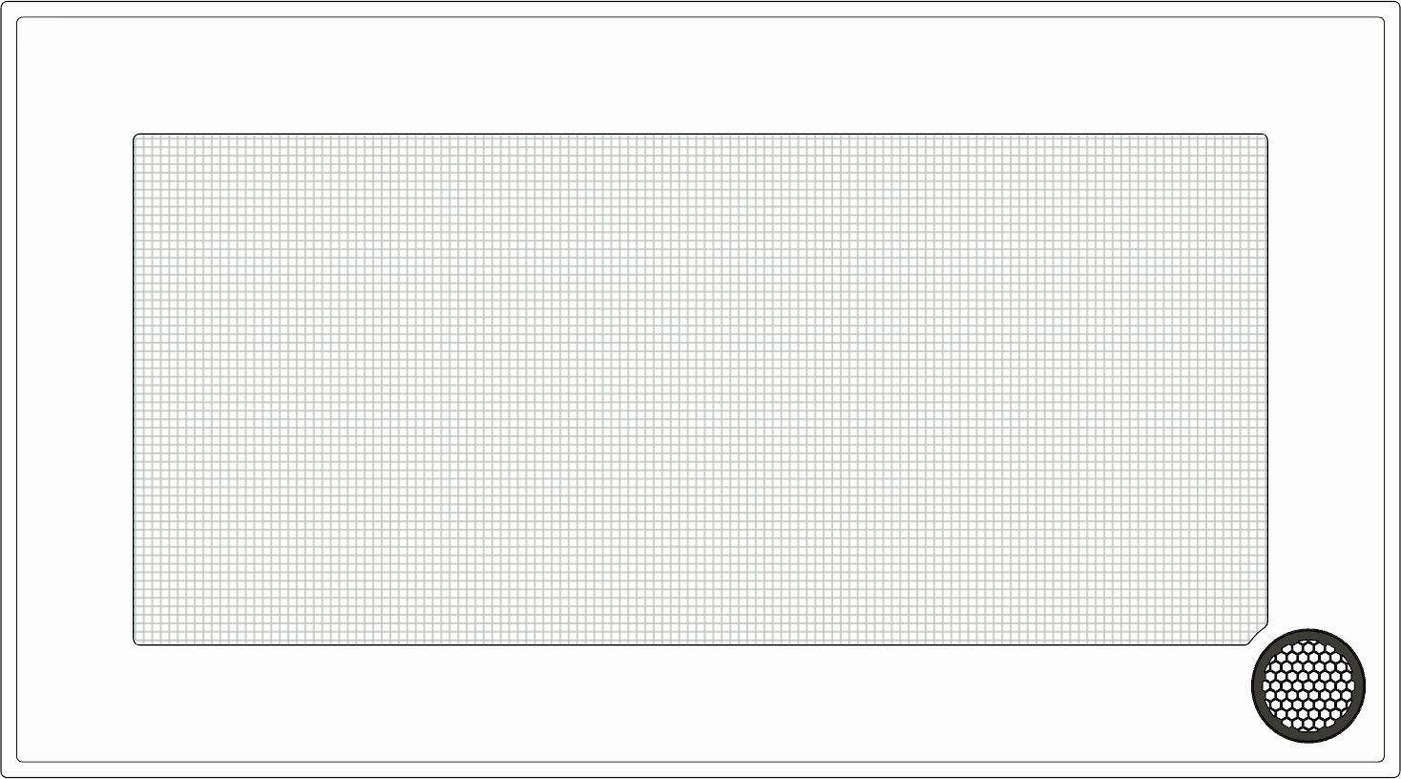The height and width of the screenshot is (779, 1401).
Task: Click the blank white margin below the mesh panel
Action: coord(700,703)
